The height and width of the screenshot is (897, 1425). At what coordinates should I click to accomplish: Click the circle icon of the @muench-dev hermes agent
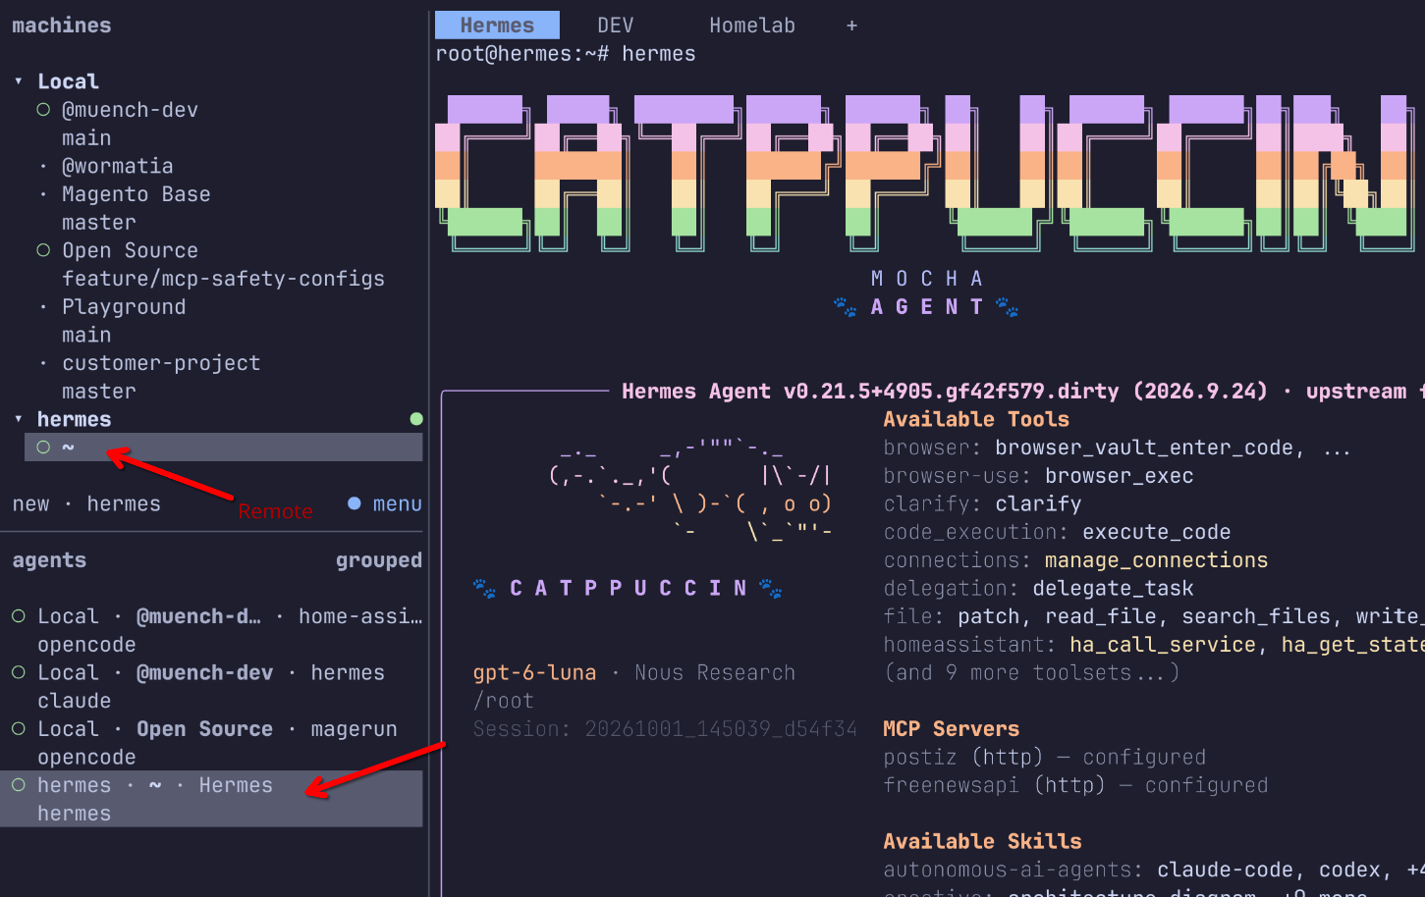pos(19,672)
